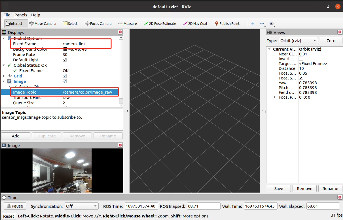This screenshot has height=220, width=343.
Task: Open the eye view options icon
Action: (x=271, y=23)
